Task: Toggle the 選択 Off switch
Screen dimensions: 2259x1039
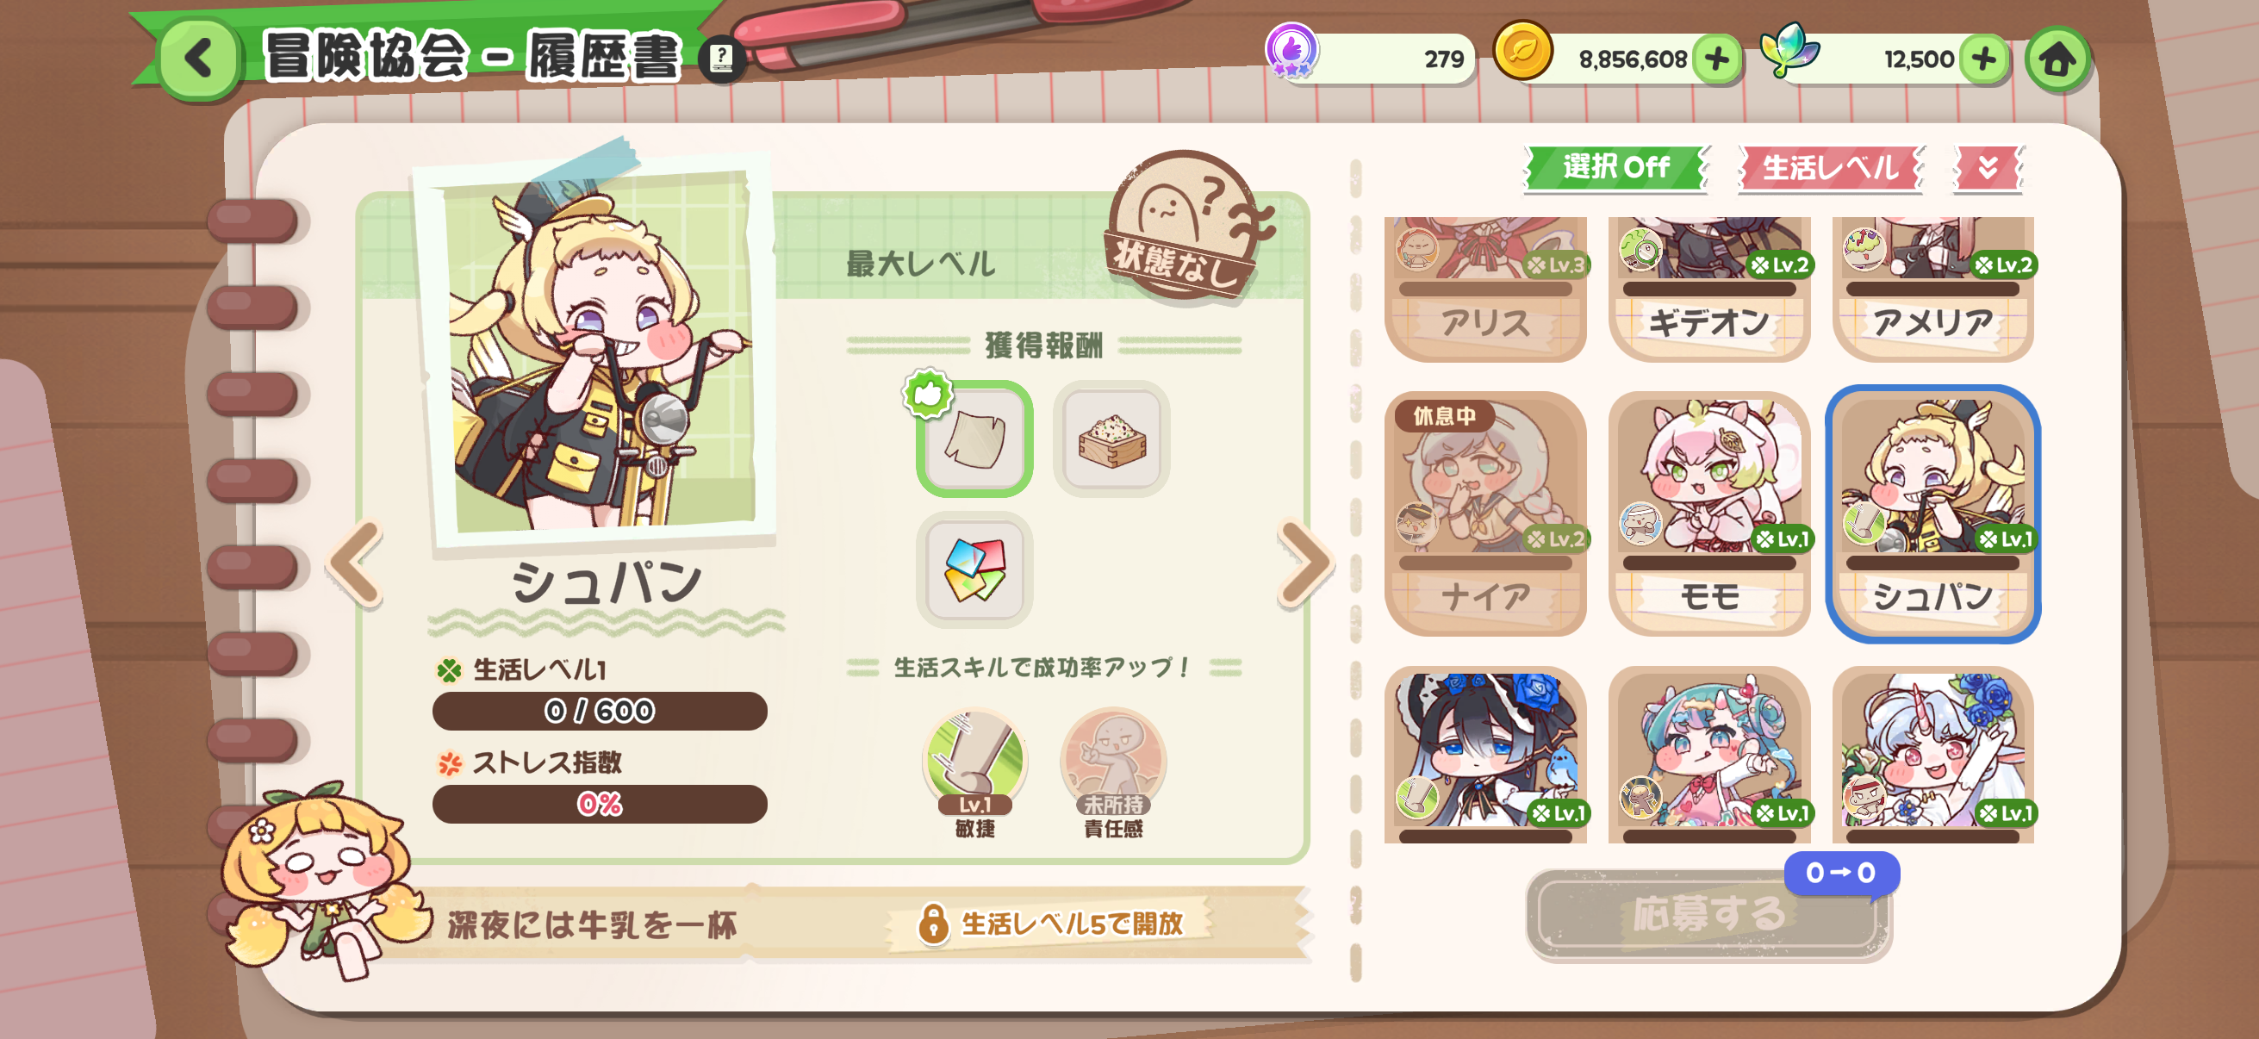Action: pos(1616,166)
